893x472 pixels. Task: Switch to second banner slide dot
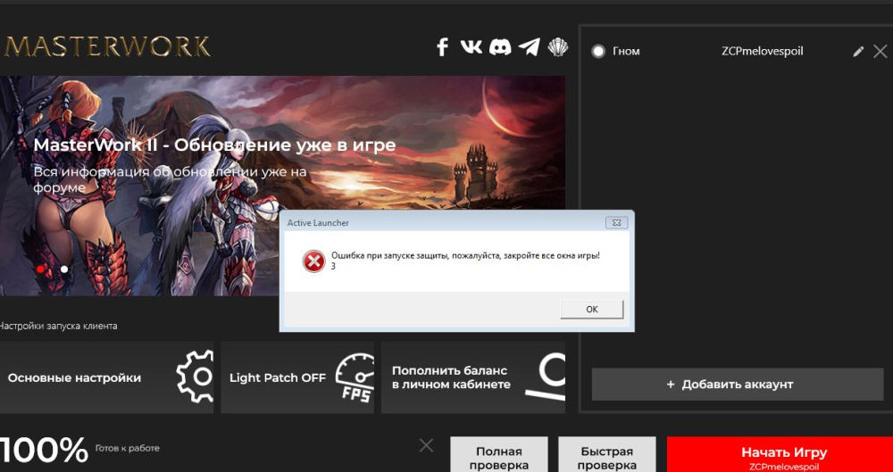(64, 269)
